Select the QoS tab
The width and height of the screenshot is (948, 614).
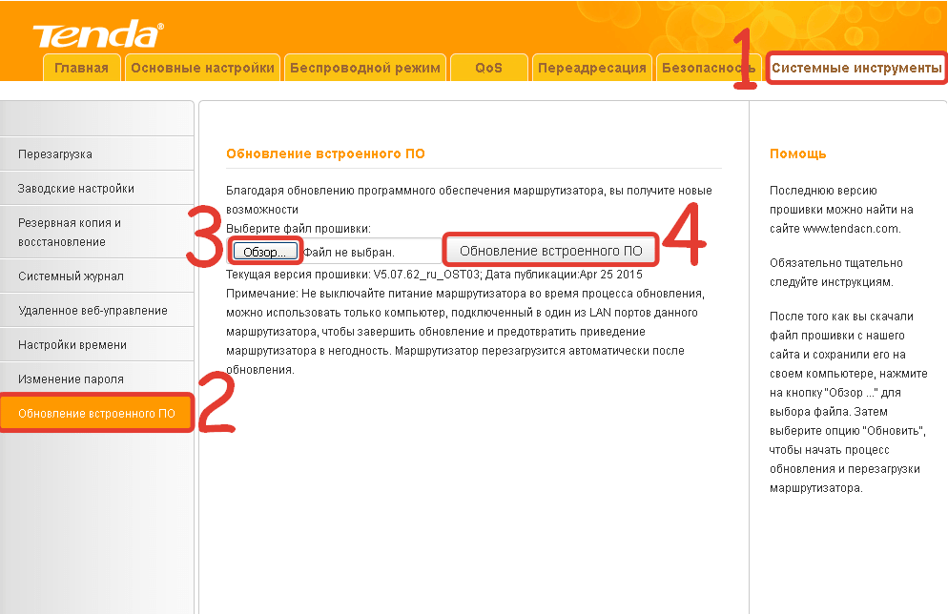488,68
